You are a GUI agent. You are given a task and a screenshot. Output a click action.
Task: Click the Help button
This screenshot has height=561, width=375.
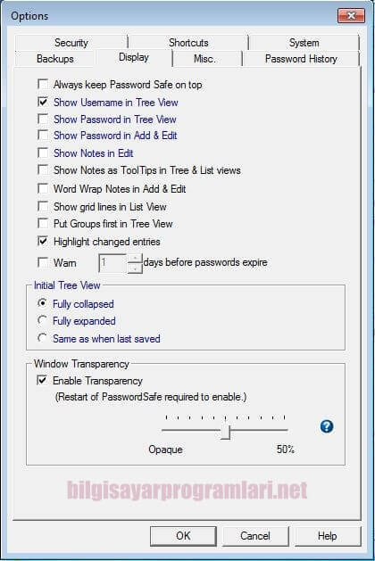point(327,536)
